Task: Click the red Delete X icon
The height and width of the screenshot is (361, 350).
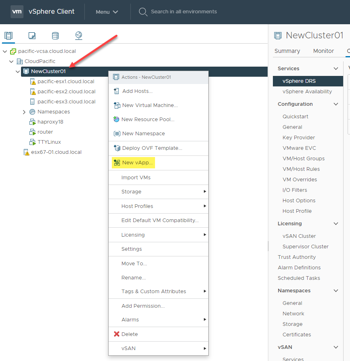Action: click(117, 334)
